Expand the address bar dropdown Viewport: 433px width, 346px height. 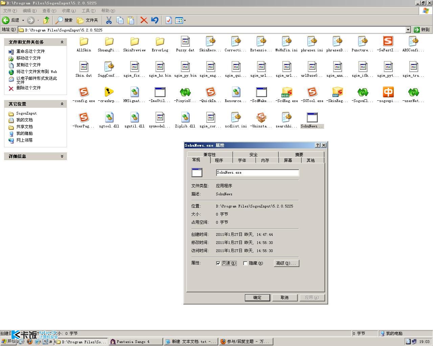click(408, 30)
